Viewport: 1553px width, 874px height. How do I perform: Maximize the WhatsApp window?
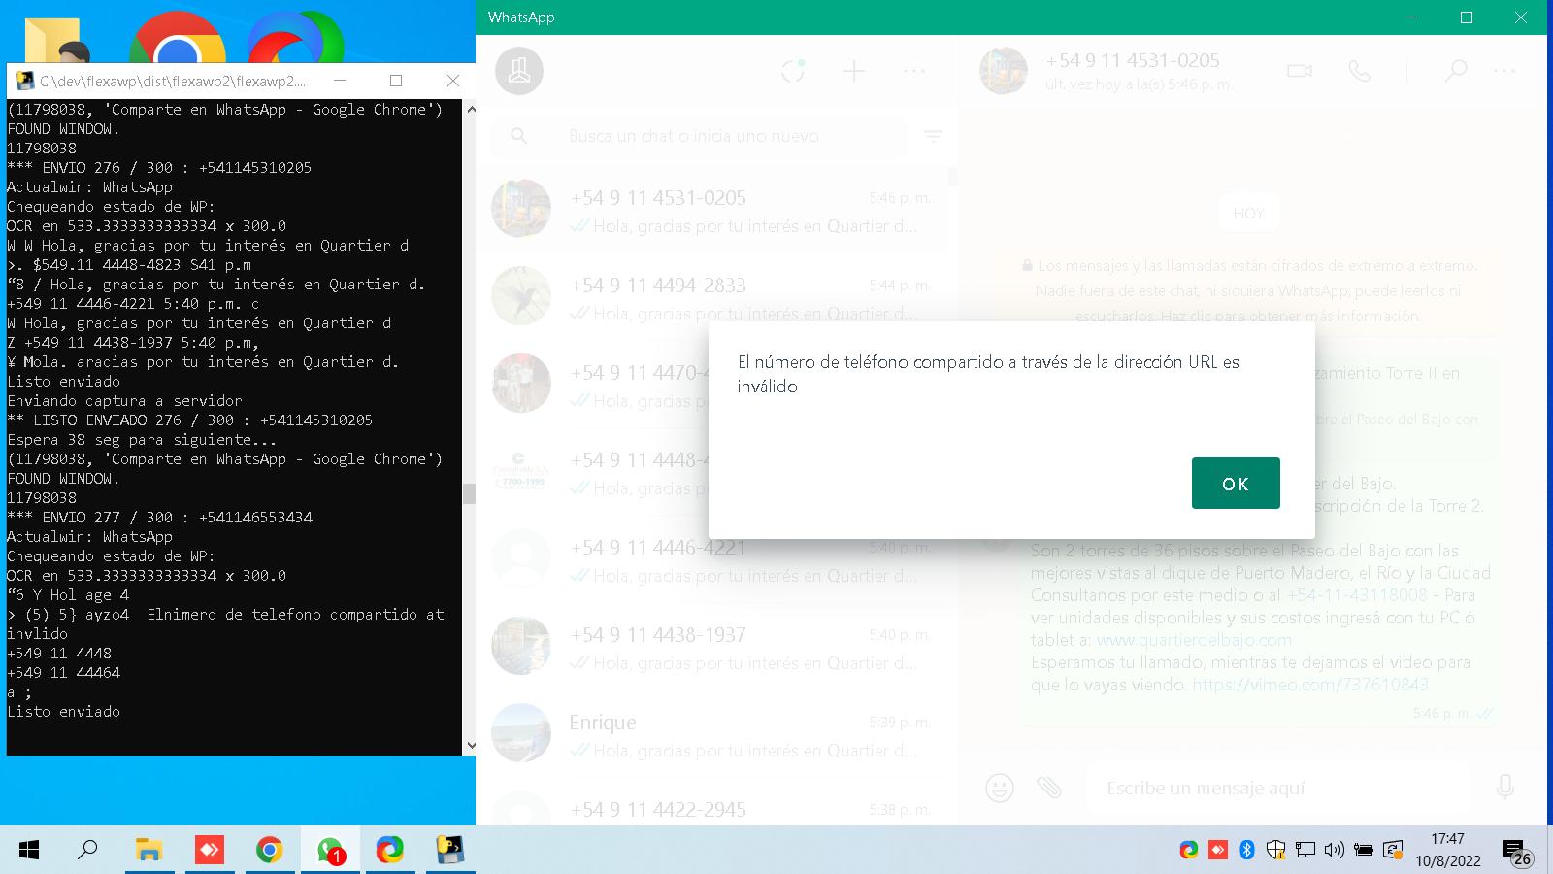[1467, 17]
